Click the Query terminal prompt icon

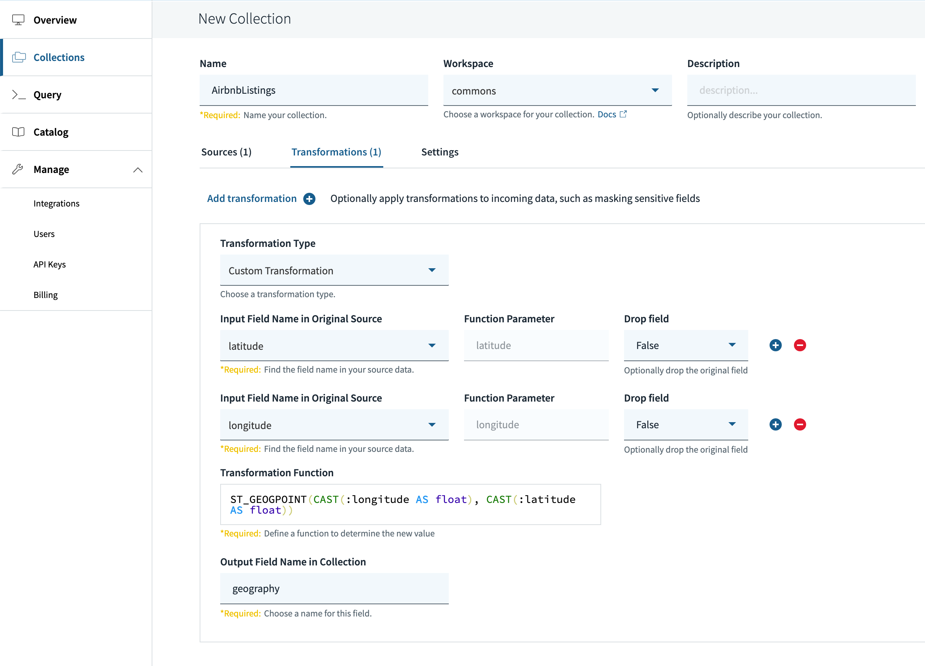pyautogui.click(x=19, y=94)
